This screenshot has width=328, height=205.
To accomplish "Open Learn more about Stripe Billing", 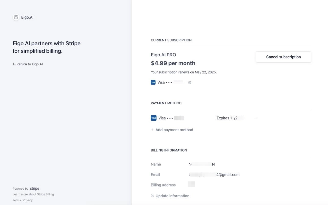I will 33,194.
